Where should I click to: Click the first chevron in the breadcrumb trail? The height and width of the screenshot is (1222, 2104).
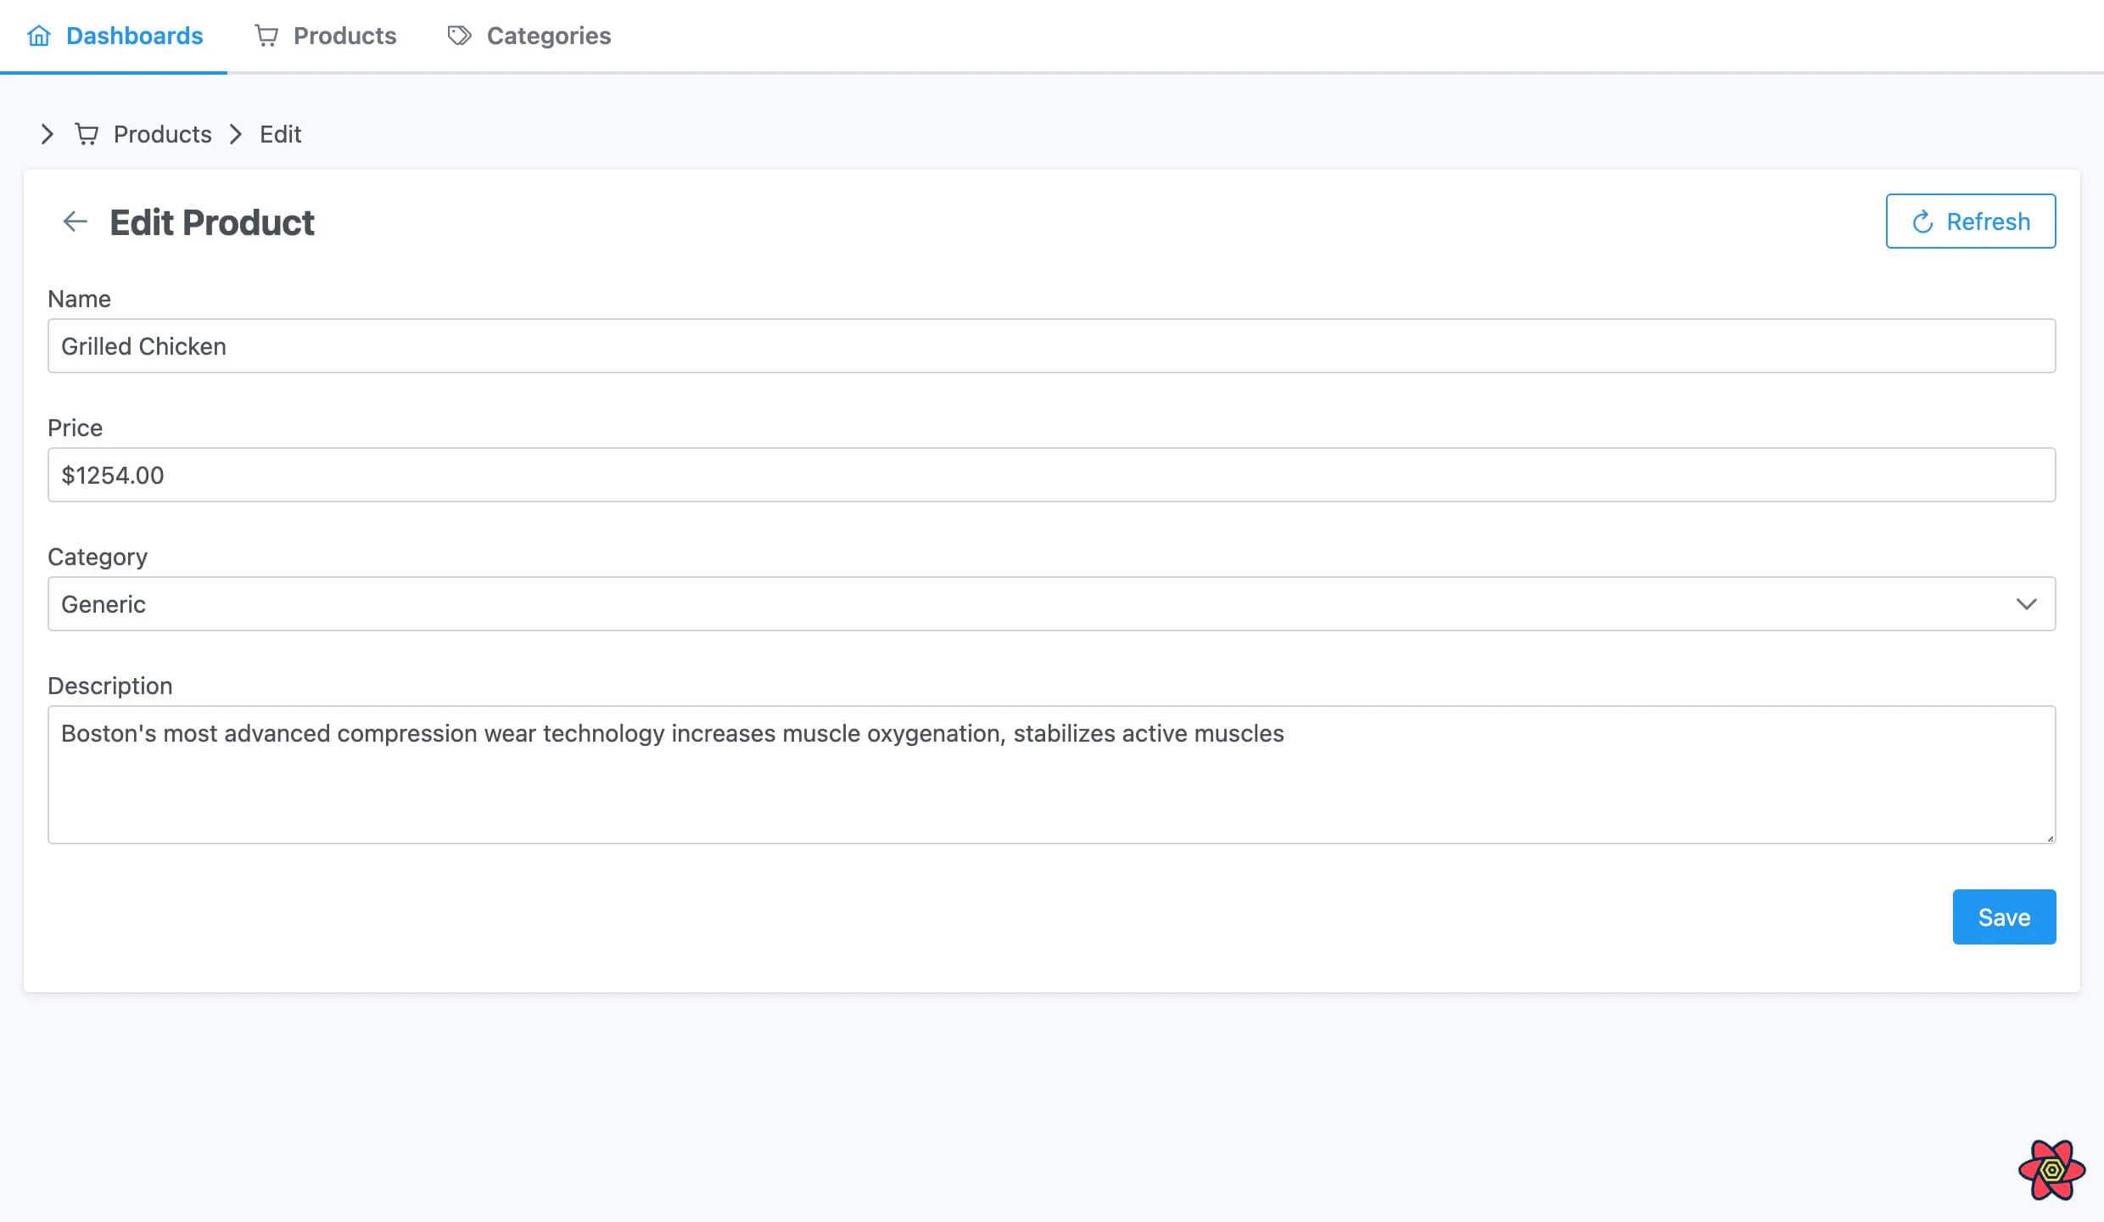click(47, 134)
